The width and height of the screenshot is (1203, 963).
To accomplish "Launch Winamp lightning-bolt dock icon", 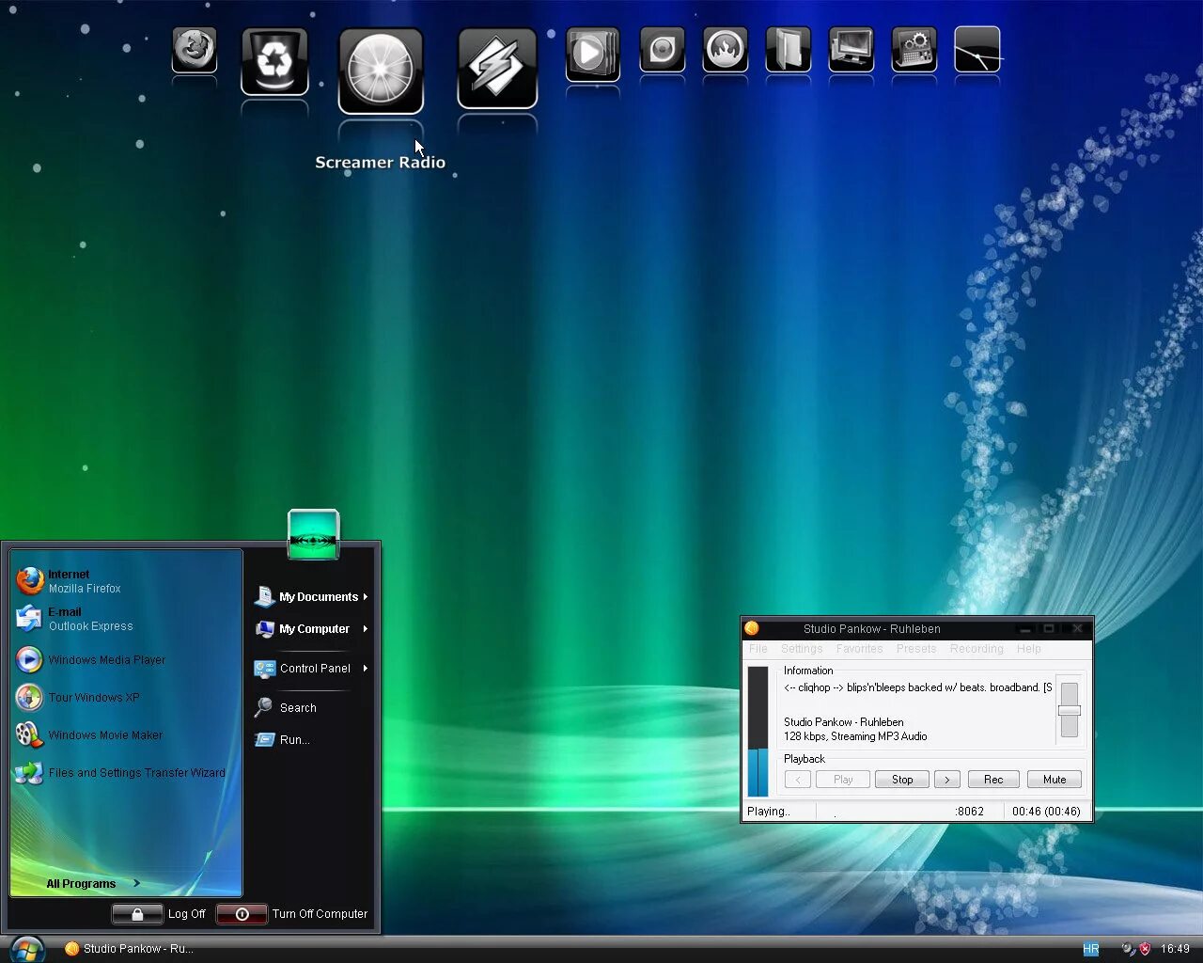I will [497, 68].
